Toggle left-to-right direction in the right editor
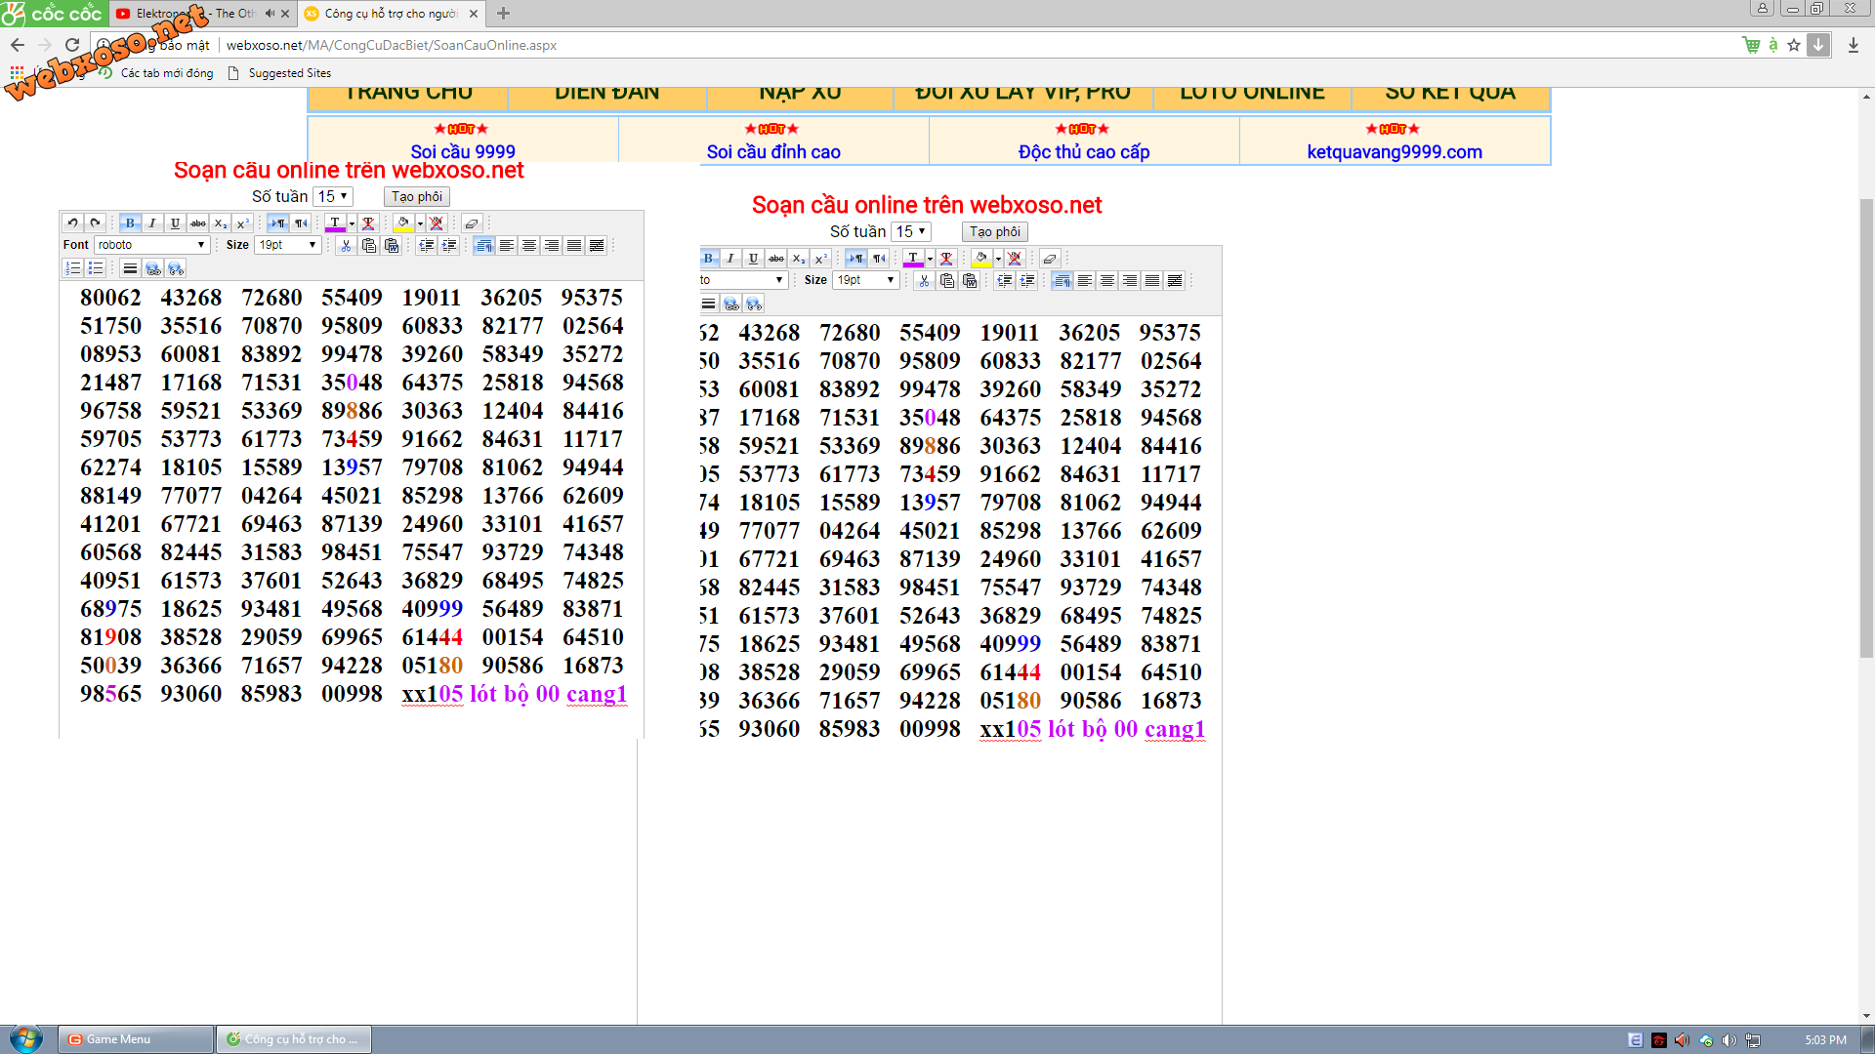 coord(855,259)
